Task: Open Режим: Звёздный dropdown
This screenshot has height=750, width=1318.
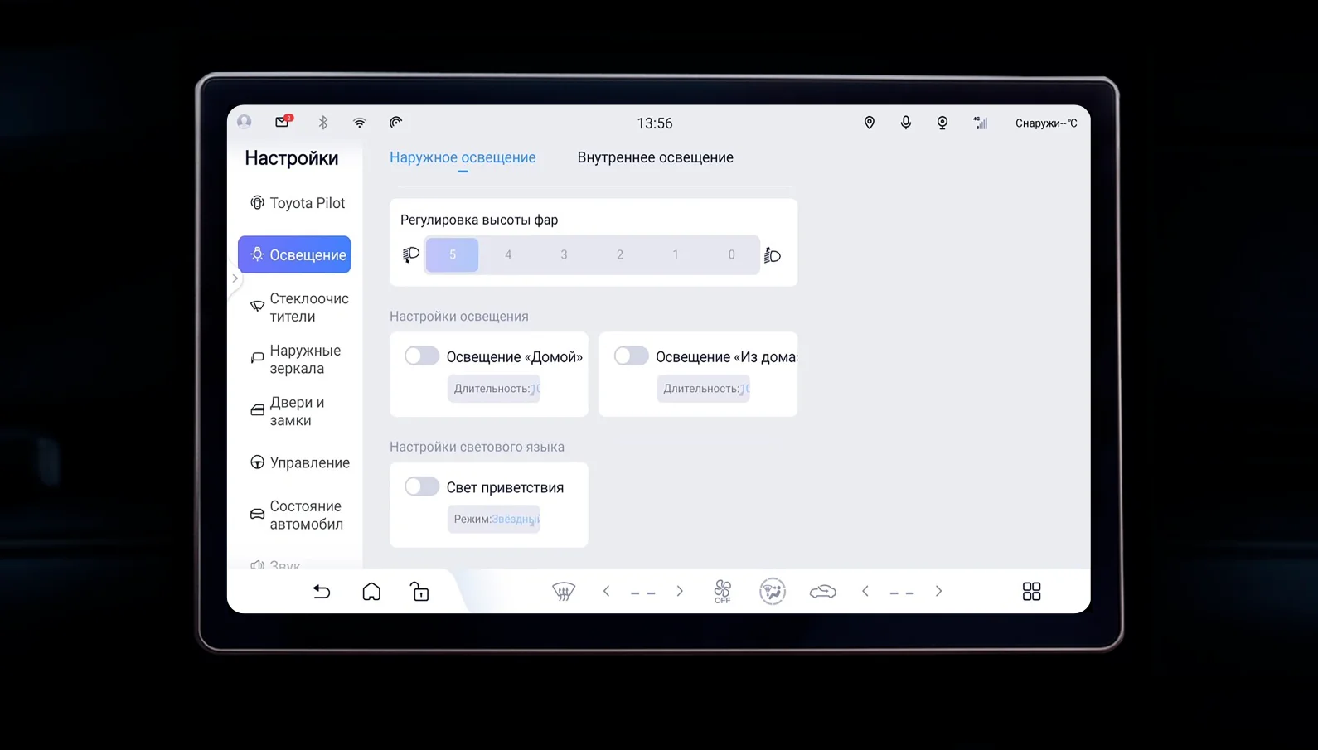Action: coord(494,520)
